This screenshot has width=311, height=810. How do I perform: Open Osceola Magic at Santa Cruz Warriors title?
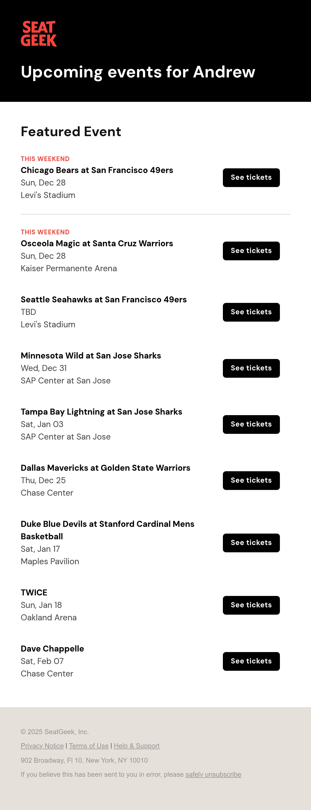[97, 243]
